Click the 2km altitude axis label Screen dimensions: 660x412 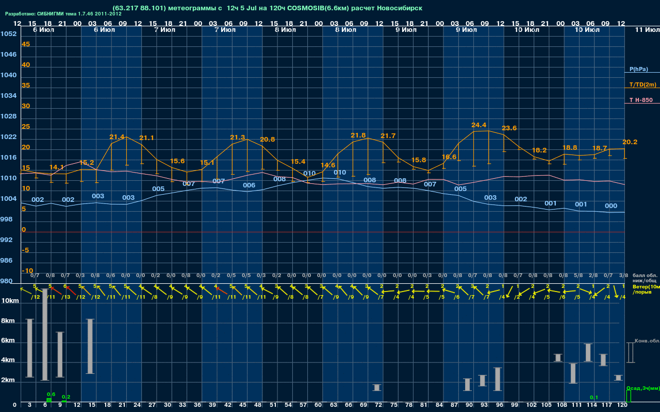tap(8, 381)
